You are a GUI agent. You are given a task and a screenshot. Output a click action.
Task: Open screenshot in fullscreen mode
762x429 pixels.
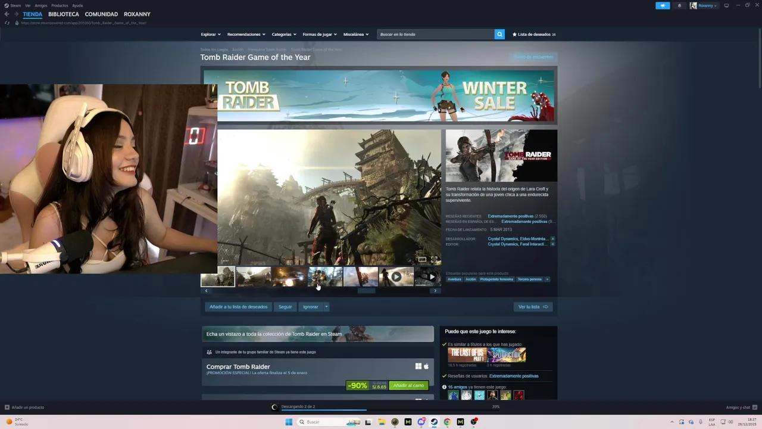click(434, 259)
